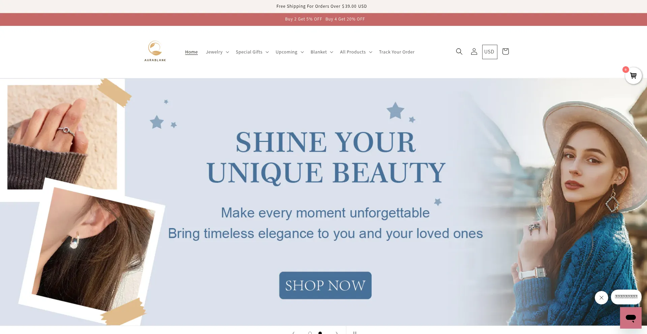Open the search magnifier icon
647x334 pixels.
(x=459, y=51)
